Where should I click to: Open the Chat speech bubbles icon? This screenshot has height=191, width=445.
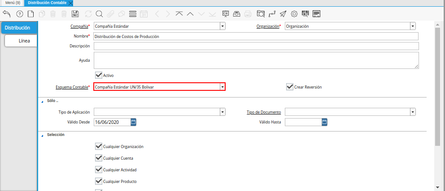[x=122, y=13]
